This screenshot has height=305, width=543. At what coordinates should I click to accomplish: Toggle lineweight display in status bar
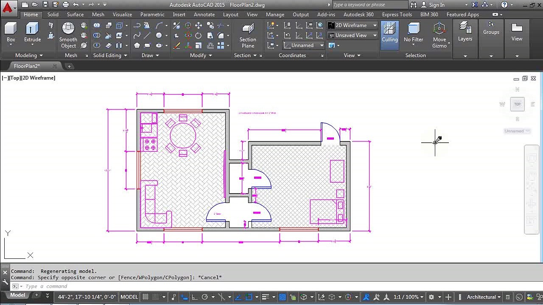(x=266, y=297)
